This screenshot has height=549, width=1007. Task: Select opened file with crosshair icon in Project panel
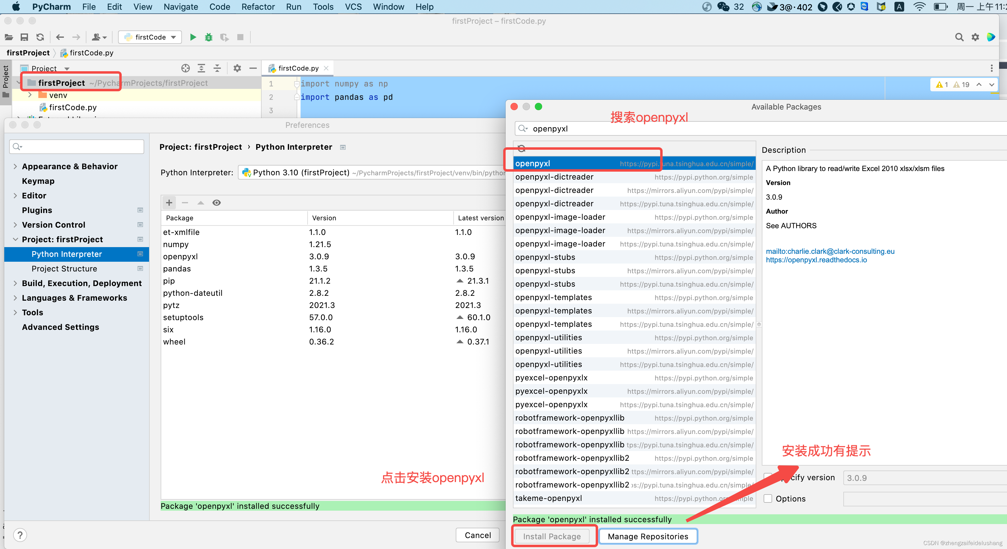pyautogui.click(x=185, y=68)
